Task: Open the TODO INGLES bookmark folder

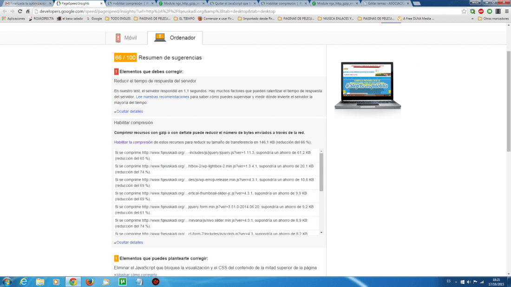Action: point(118,19)
